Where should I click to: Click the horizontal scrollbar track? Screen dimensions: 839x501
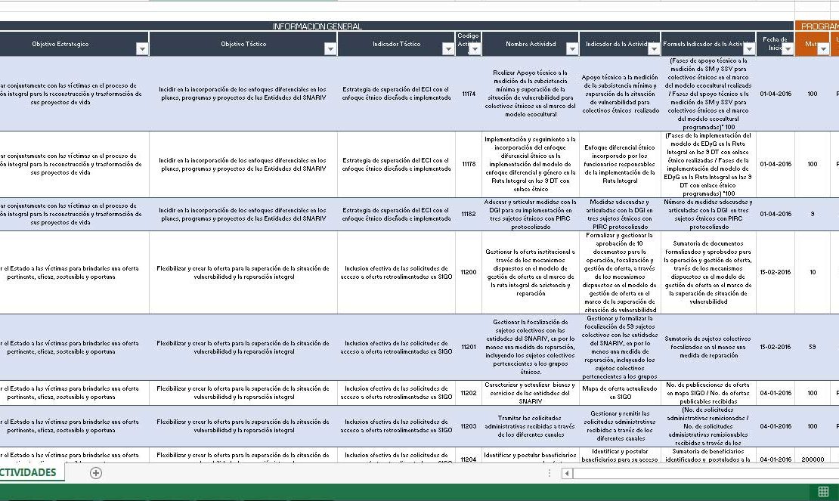coord(706,473)
